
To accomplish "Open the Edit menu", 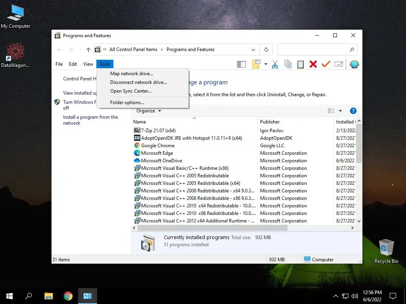I will tap(73, 64).
